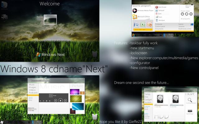Open Windows Media Player from favorite programs
The width and height of the screenshot is (199, 124).
tap(143, 11)
